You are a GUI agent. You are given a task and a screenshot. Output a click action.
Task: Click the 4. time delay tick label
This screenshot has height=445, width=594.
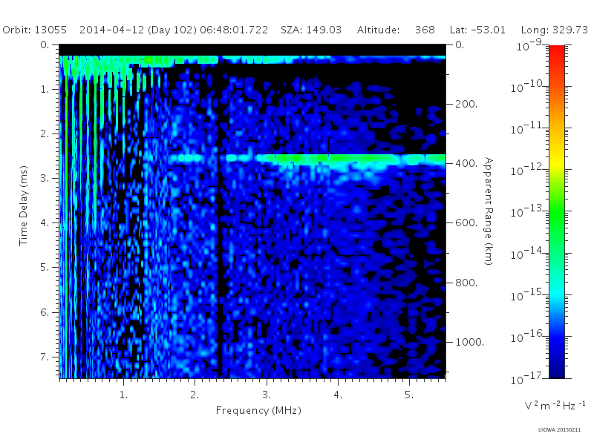(45, 223)
